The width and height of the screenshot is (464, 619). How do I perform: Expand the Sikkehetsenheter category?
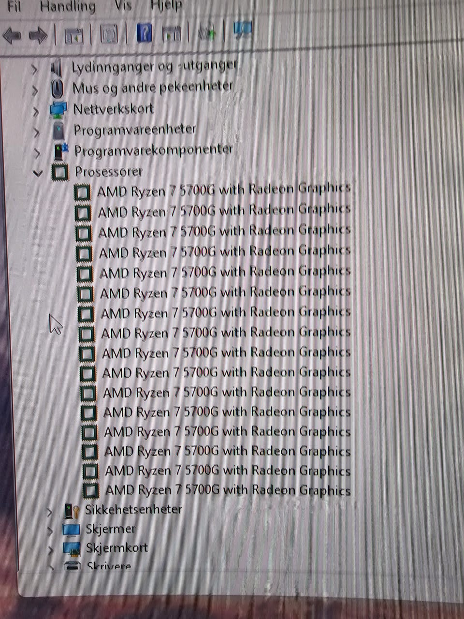click(49, 512)
